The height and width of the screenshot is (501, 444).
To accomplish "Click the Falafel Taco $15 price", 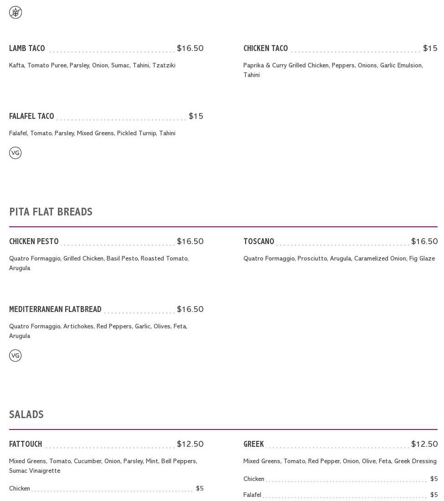I will 196,116.
